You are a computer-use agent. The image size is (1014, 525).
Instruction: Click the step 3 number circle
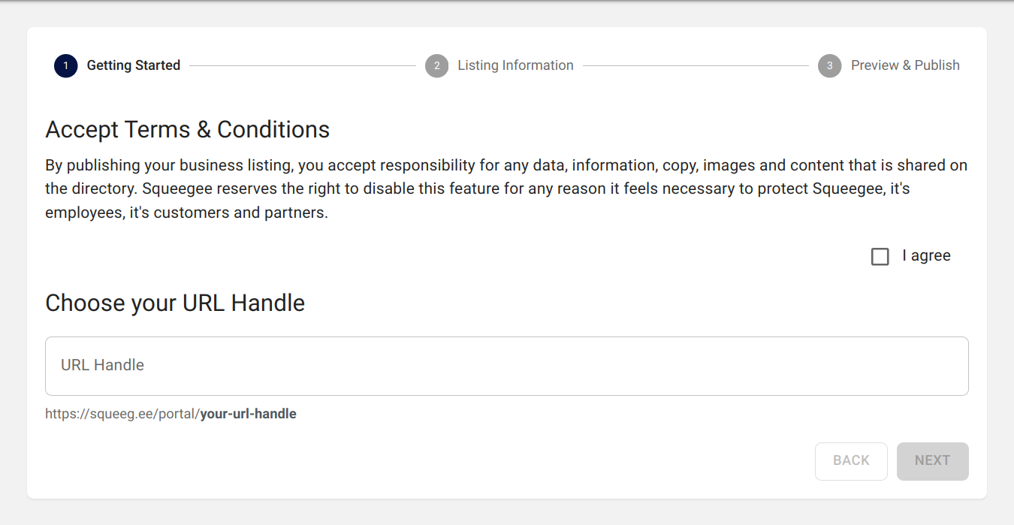point(829,66)
